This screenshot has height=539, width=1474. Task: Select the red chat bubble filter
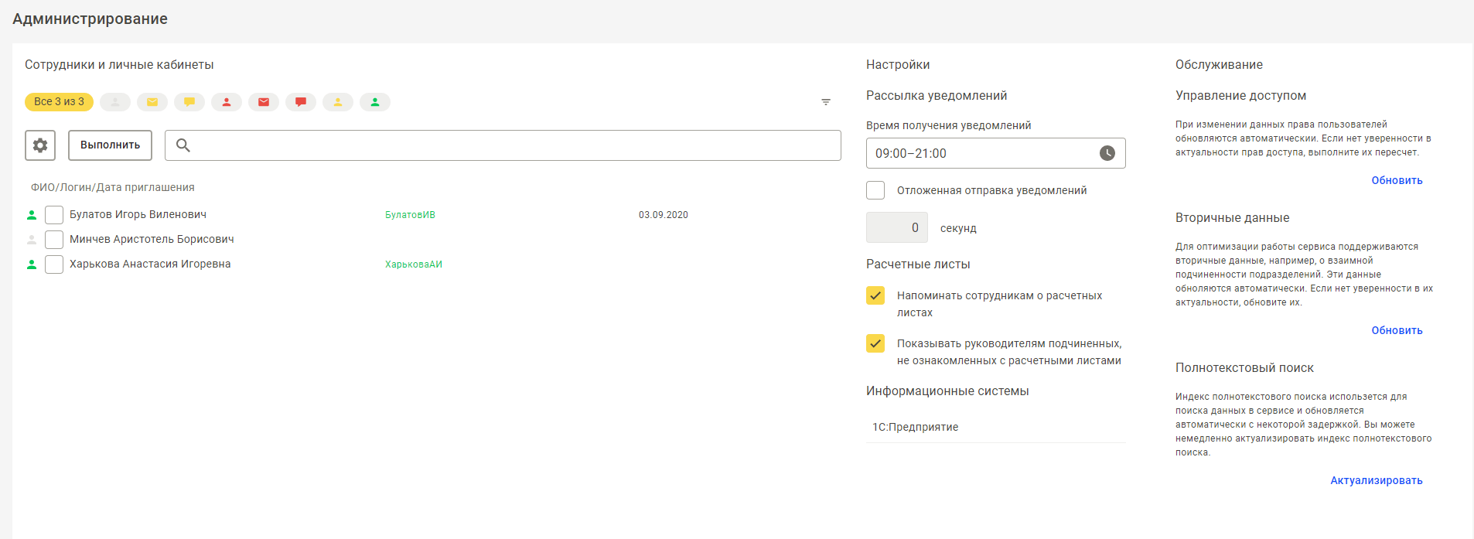click(301, 102)
